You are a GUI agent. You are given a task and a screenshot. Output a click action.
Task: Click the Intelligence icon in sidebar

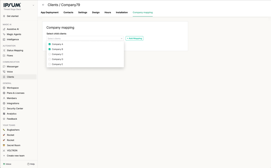(x=4, y=39)
